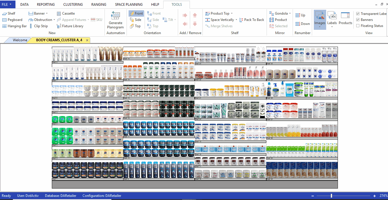Toggle the Transparent Labels checkbox

coord(358,14)
